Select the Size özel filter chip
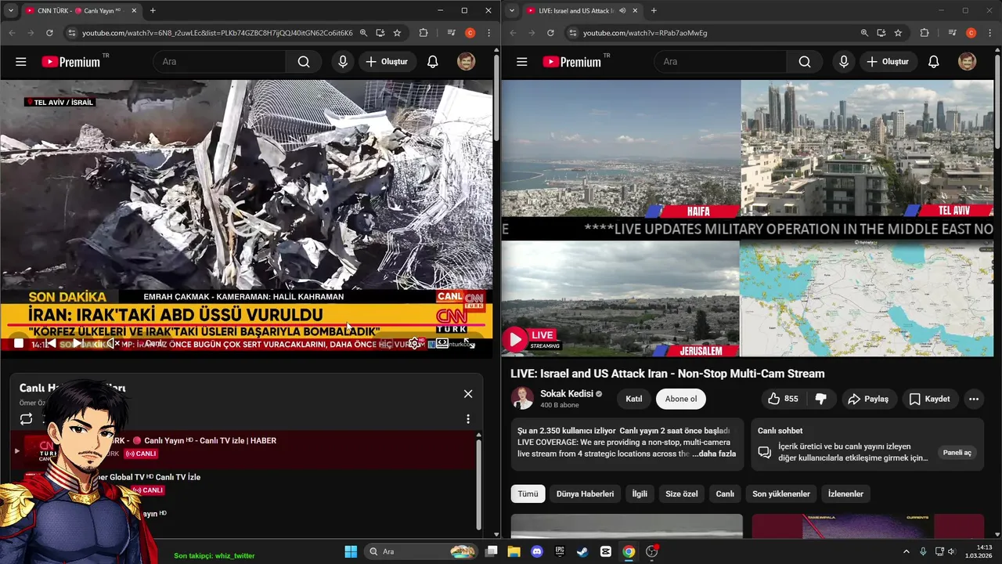 coord(681,493)
